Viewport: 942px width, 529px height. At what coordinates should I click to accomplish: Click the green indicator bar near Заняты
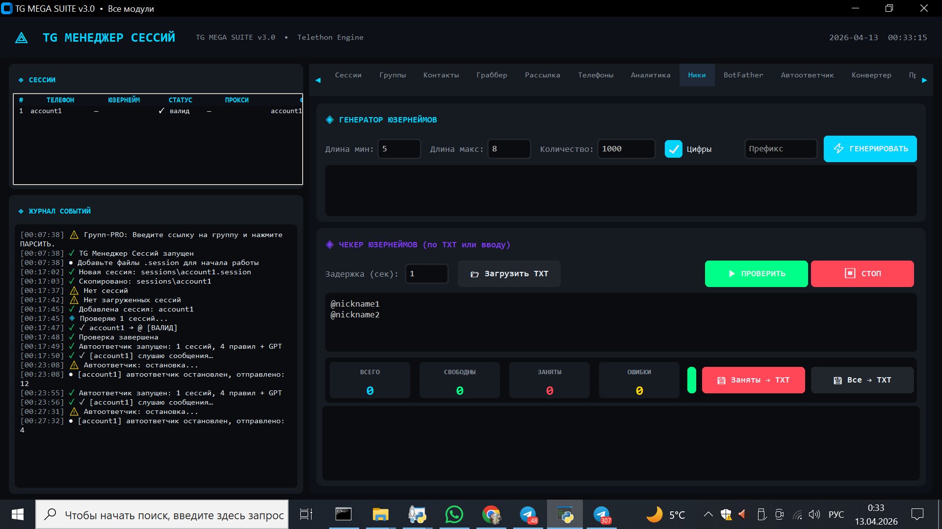pyautogui.click(x=691, y=380)
